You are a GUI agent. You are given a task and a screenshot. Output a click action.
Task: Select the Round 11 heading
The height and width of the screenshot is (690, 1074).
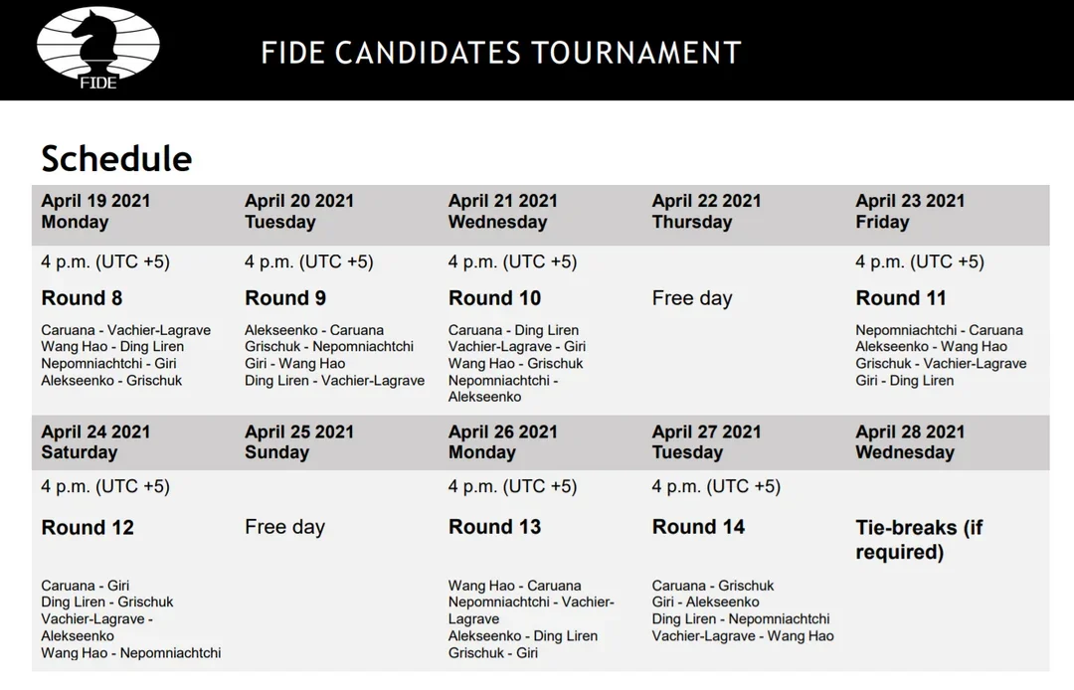click(901, 298)
